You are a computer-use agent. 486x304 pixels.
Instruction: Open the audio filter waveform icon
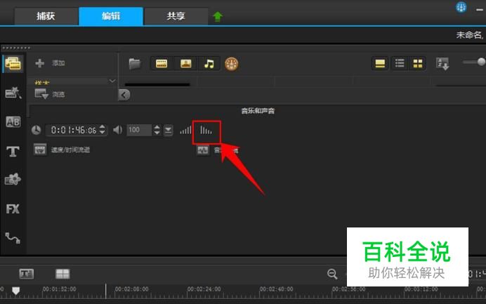(203, 150)
